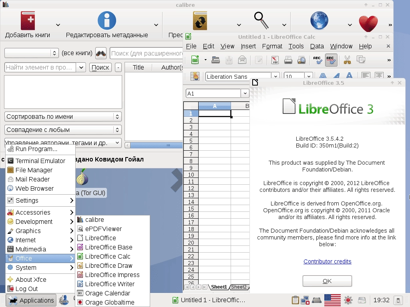Click the brown convert books icon in calibre
Screen dimensions: 410x307
pyautogui.click(x=200, y=21)
